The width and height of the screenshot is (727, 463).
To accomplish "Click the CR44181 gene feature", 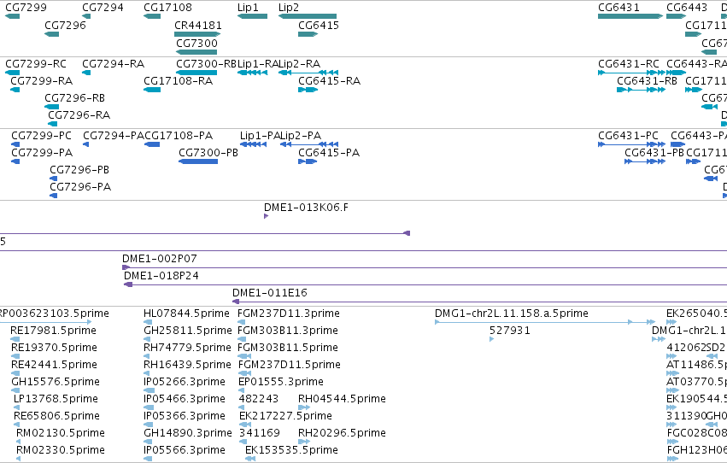I will pos(197,34).
